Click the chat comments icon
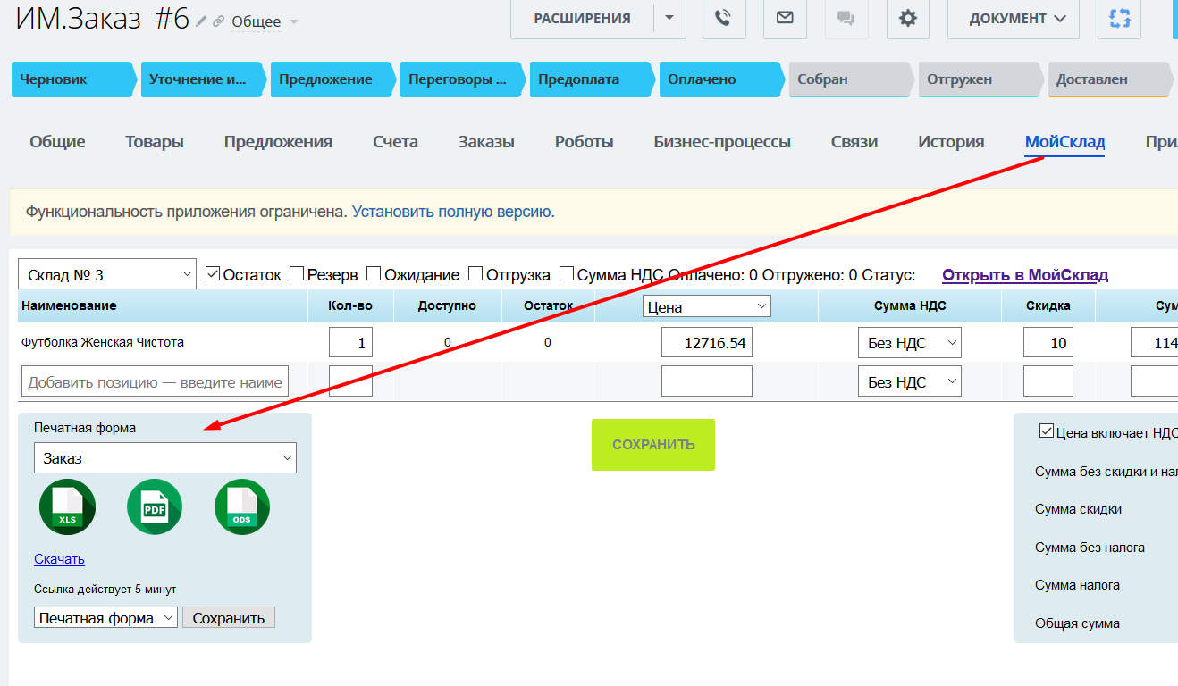Screen dimensions: 1178x686 [846, 18]
